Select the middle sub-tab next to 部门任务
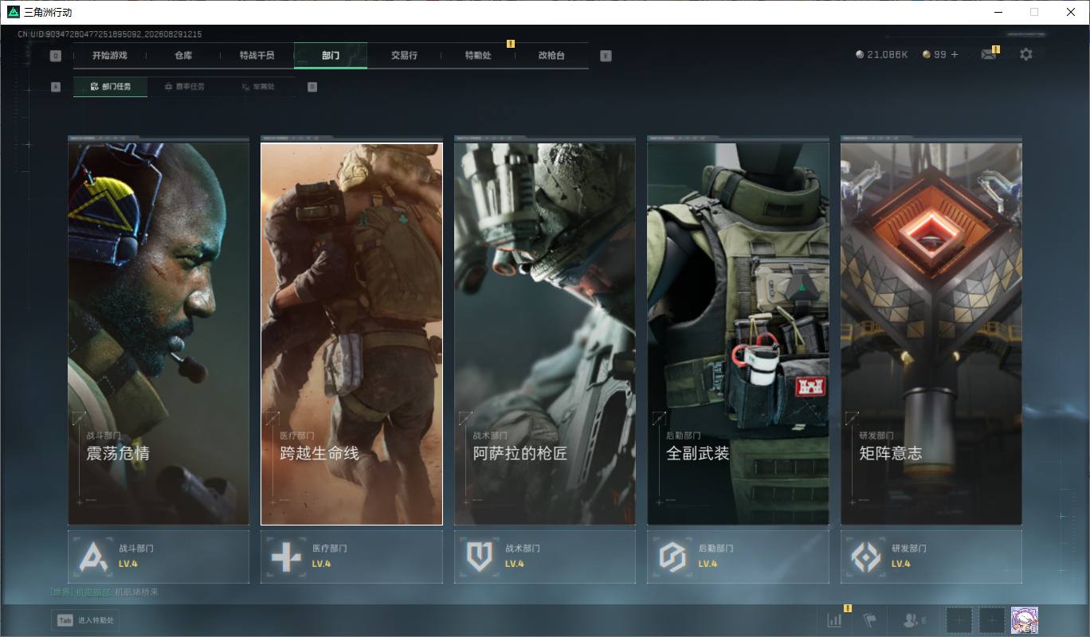 184,87
